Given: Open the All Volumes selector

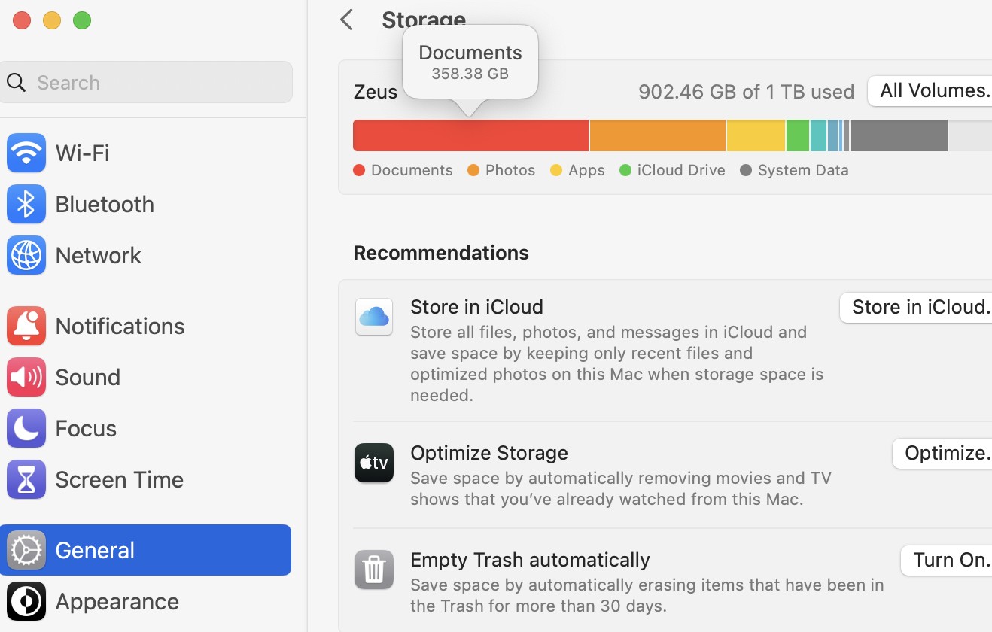Looking at the screenshot, I should [932, 91].
